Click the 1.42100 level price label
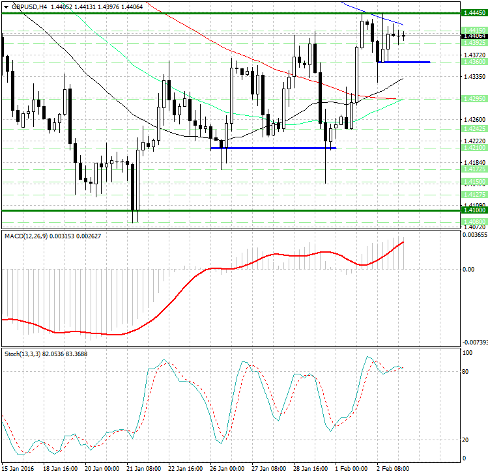This screenshot has height=476, width=488. (x=474, y=148)
